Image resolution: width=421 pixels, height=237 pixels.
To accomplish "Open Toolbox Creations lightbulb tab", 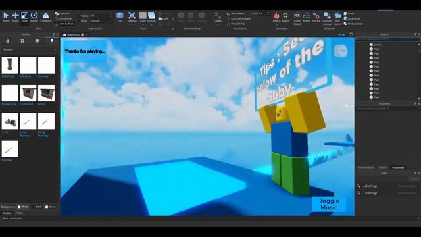I will [52, 41].
